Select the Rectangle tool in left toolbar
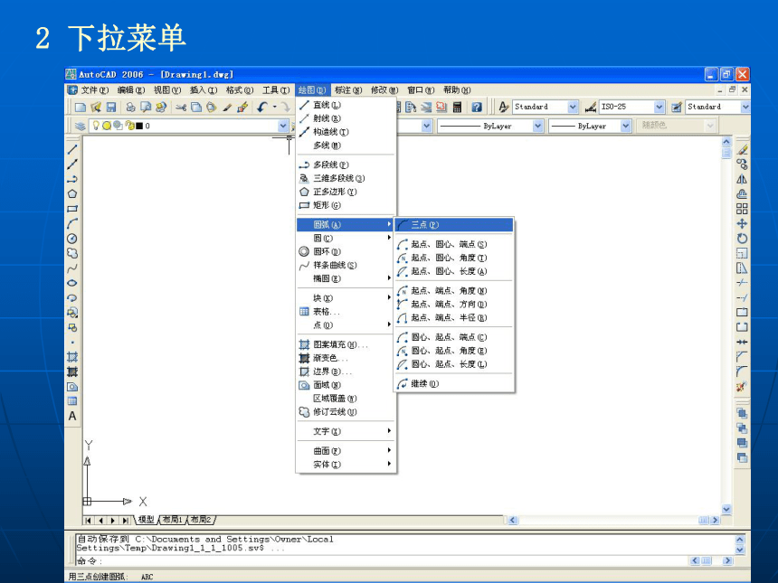 point(72,209)
